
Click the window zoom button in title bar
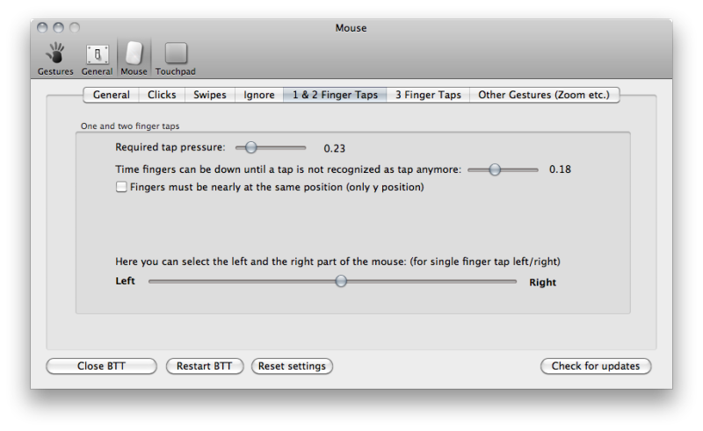click(x=75, y=28)
